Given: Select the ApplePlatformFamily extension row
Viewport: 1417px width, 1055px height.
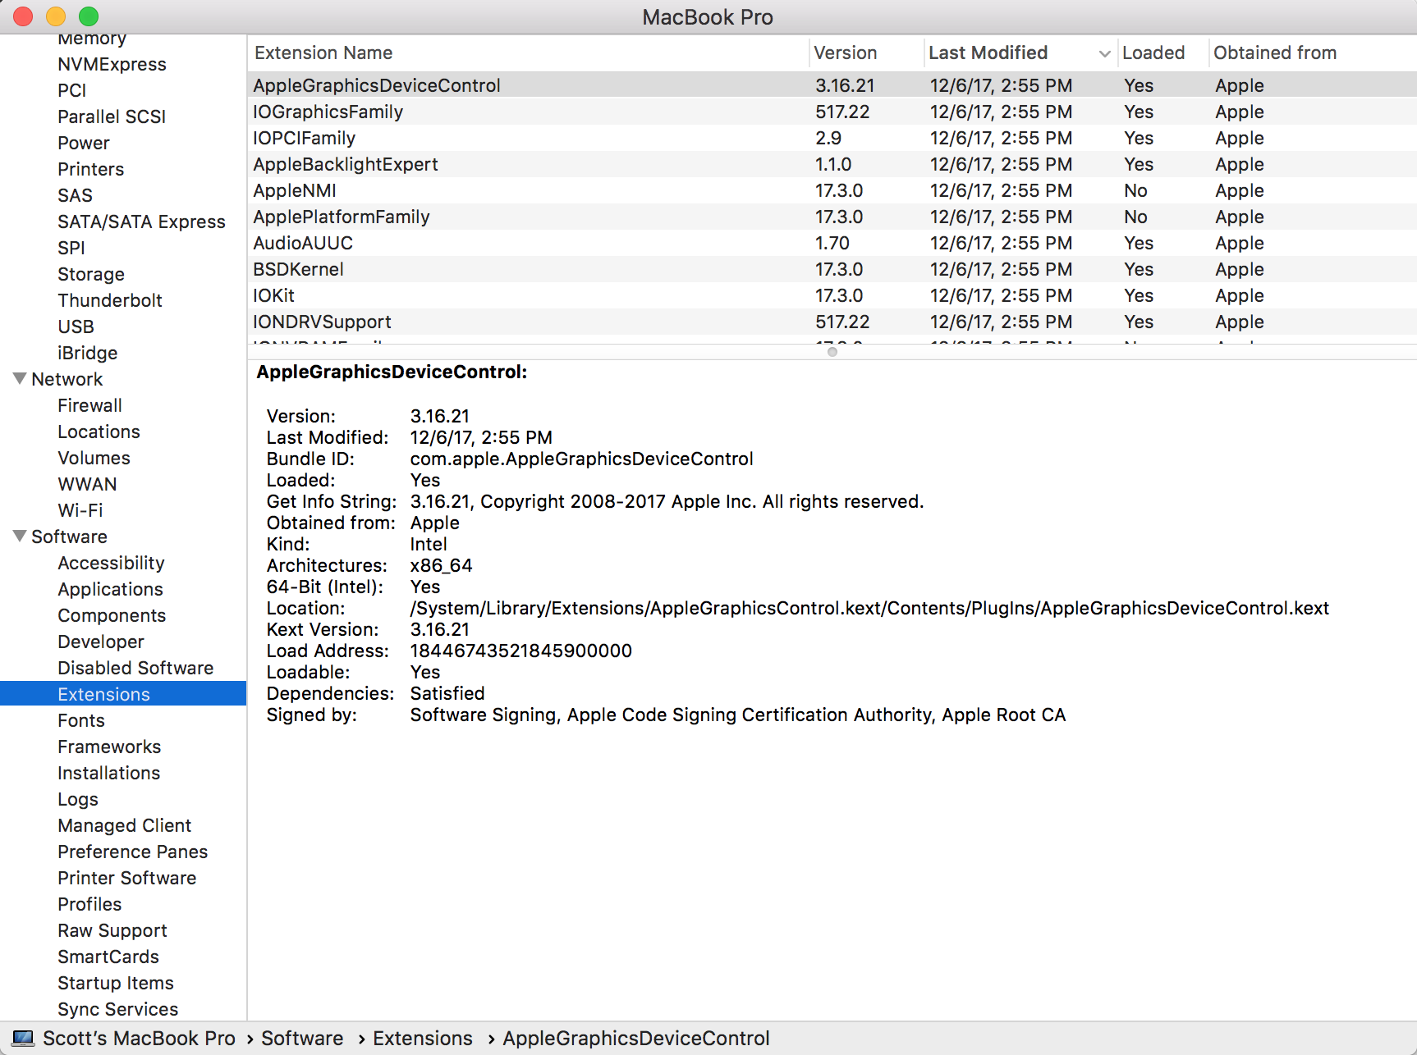Looking at the screenshot, I should [832, 217].
